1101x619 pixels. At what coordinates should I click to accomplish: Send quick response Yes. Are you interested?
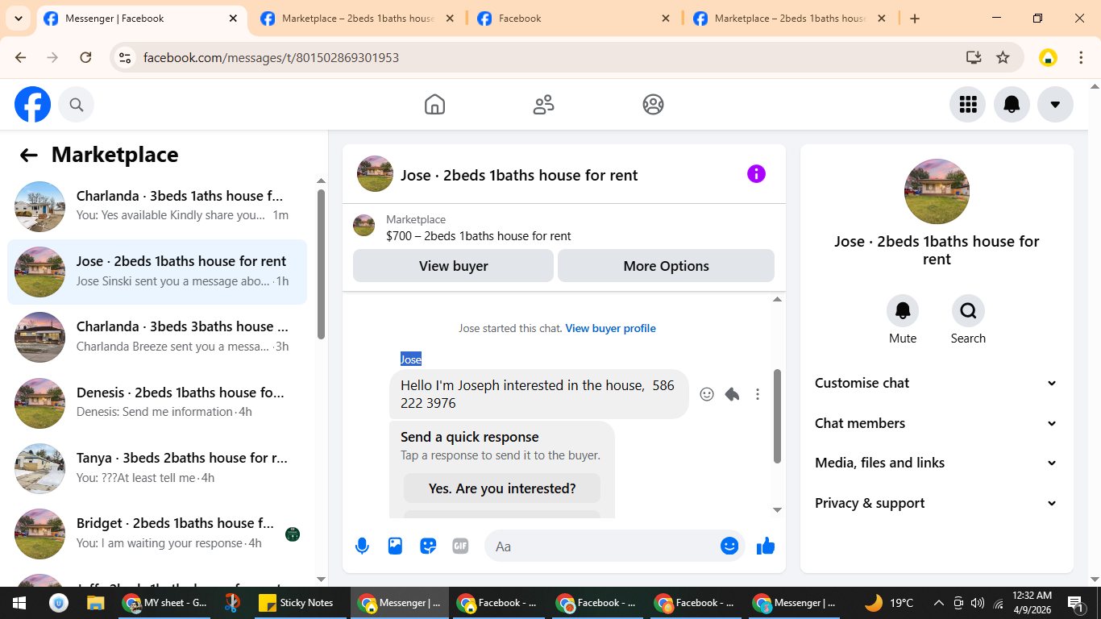point(502,488)
